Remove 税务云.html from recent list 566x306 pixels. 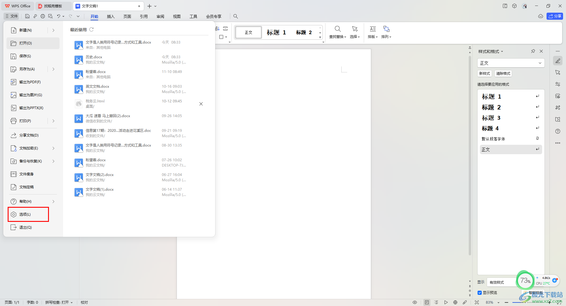201,104
